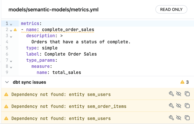Click 'Orders that have a status of complete.' text
This screenshot has width=194, height=124.
pos(81,42)
